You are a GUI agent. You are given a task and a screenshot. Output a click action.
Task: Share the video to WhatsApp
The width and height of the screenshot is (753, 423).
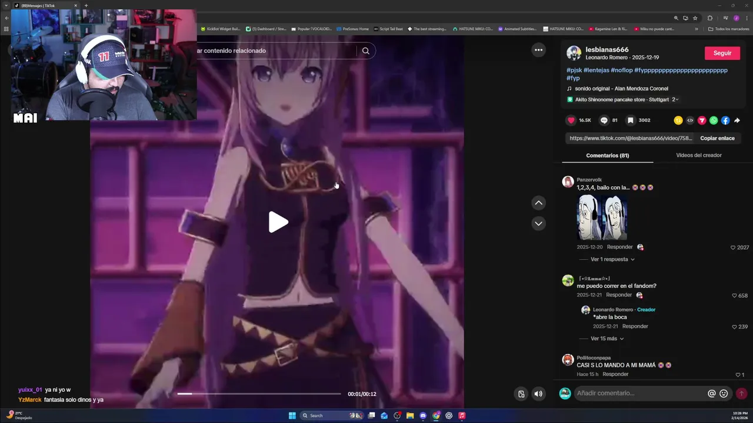pyautogui.click(x=714, y=120)
